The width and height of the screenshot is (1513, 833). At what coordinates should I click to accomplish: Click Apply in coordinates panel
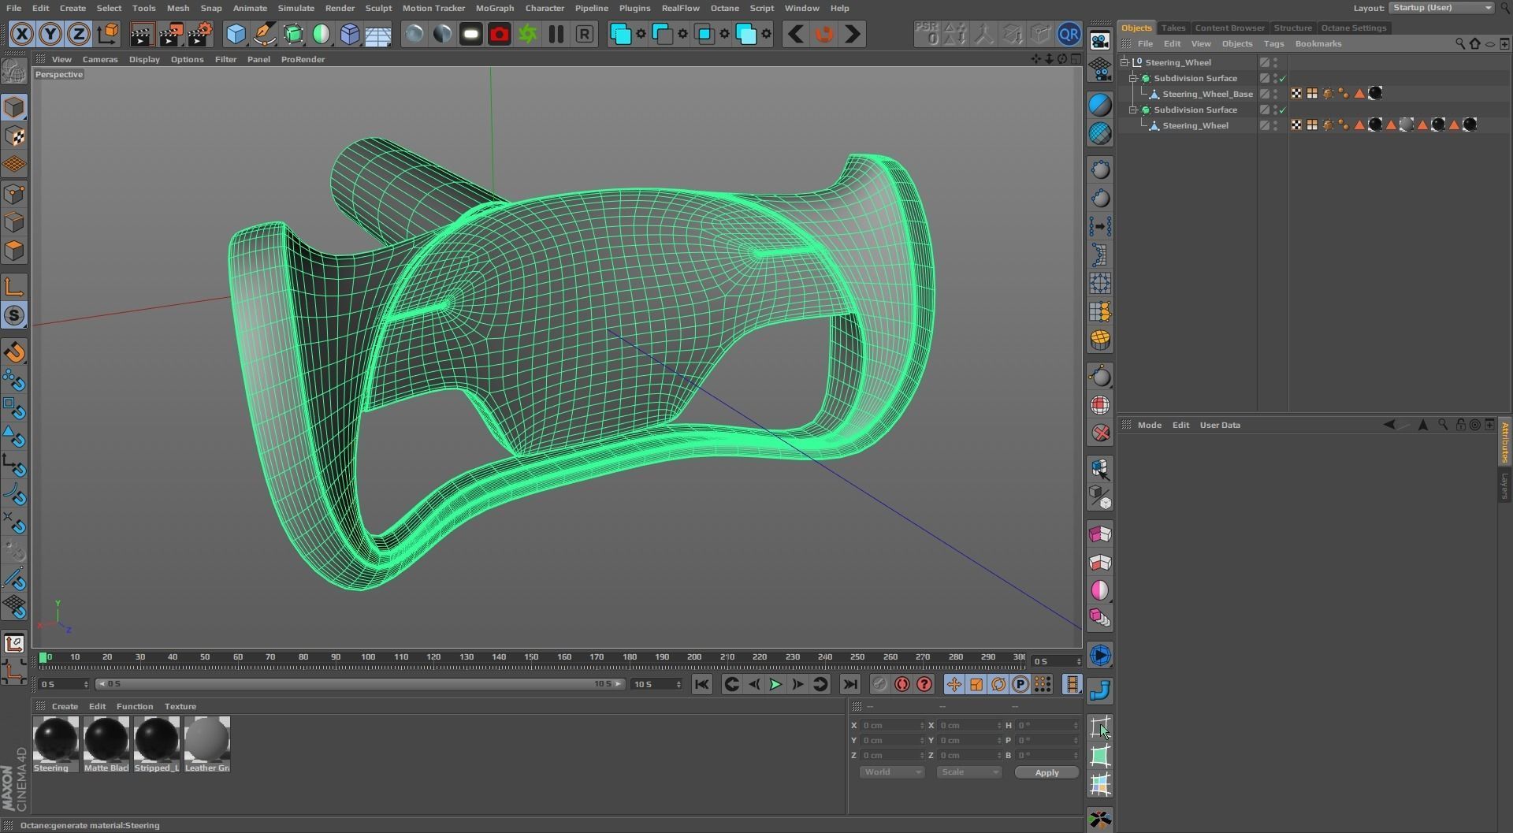click(x=1046, y=772)
